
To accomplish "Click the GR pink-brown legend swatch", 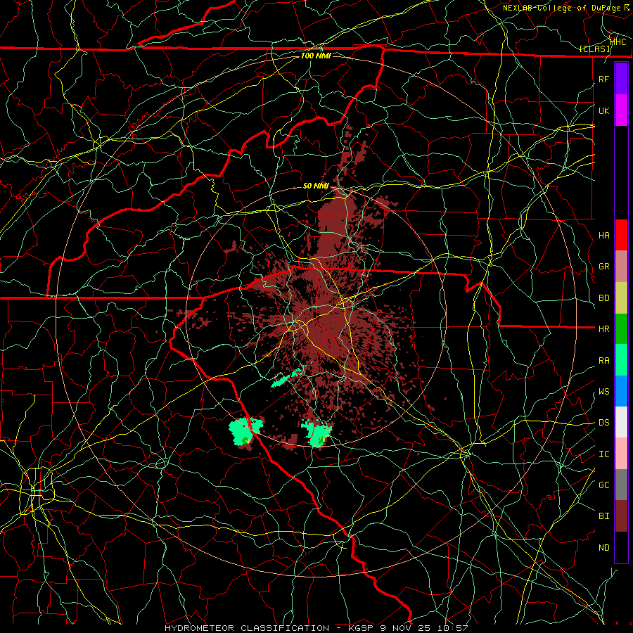I will click(x=621, y=267).
